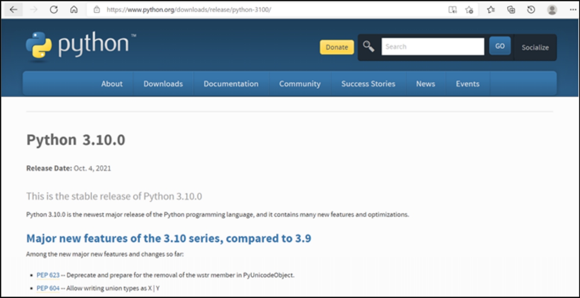580x298 pixels.
Task: Click the yellow Donate button
Action: point(337,47)
